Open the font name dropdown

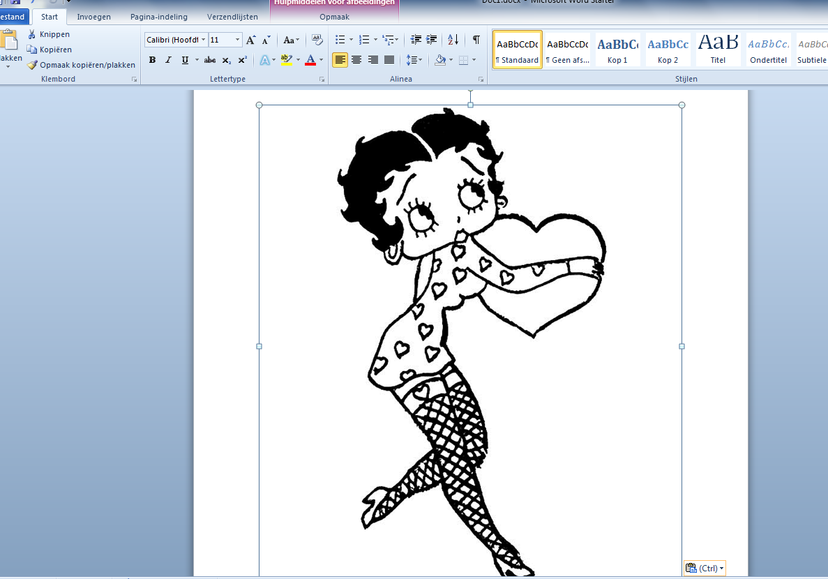pos(203,40)
